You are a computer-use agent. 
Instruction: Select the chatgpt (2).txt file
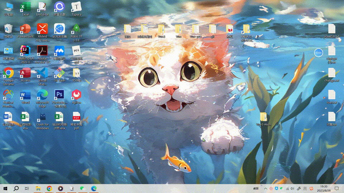tap(331, 55)
